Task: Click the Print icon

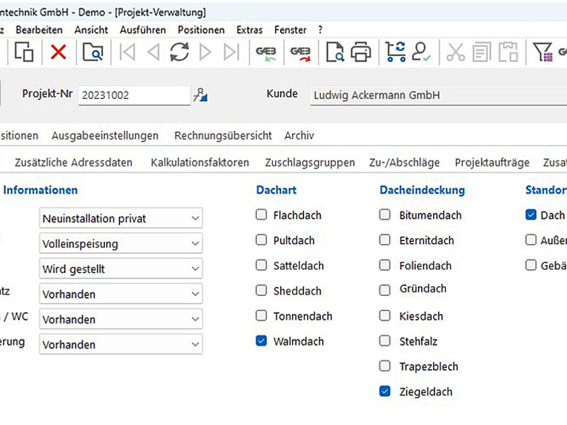Action: (x=360, y=52)
